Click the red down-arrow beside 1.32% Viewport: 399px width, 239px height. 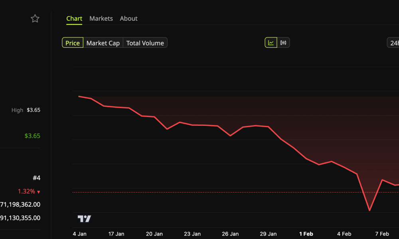coord(38,191)
